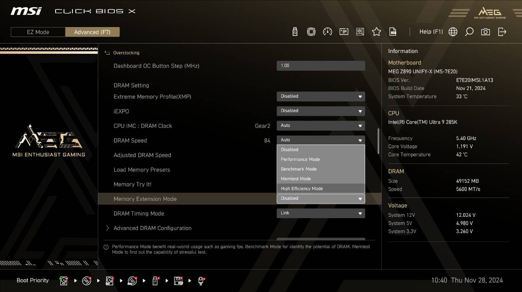Viewport: 522px width, 292px height.
Task: Click the Dashboard OC Button Step field
Action: tap(320, 66)
